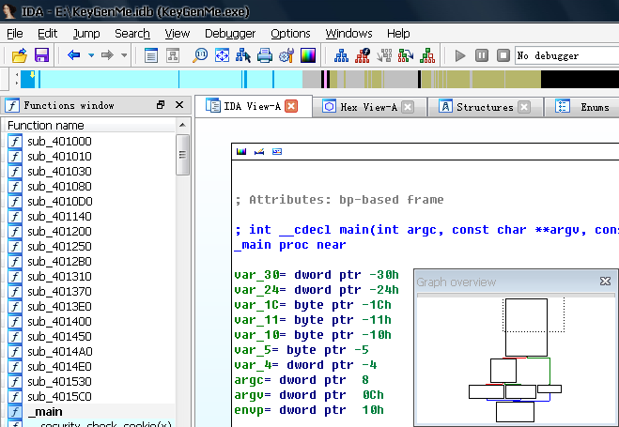Jump back with the blue left arrow

[73, 55]
